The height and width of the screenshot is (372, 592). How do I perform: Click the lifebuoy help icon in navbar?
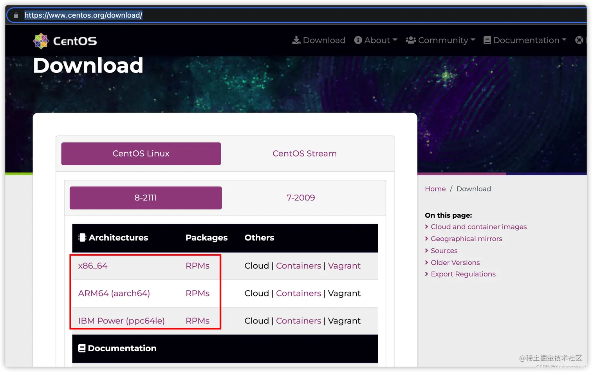pos(579,40)
